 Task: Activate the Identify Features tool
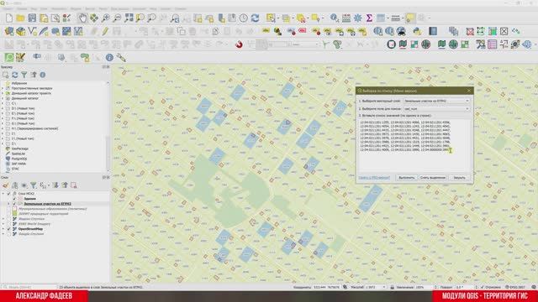click(335, 18)
